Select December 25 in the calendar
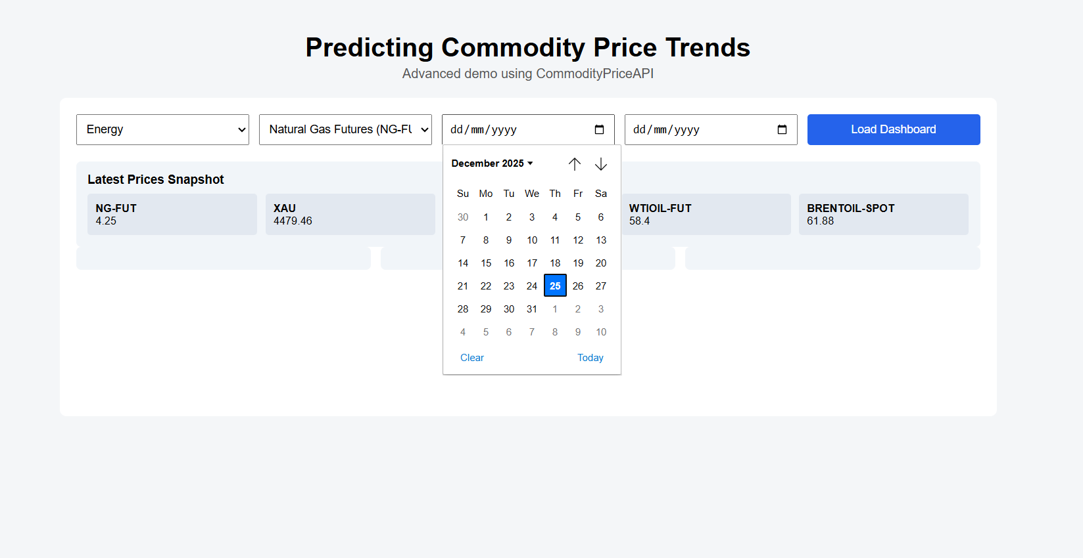 pyautogui.click(x=555, y=286)
